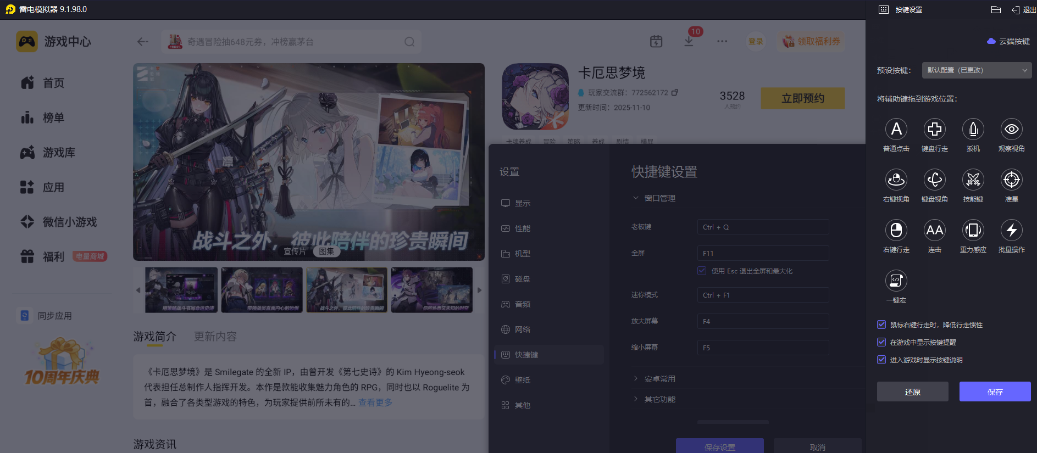The height and width of the screenshot is (453, 1037).
Task: Select the 批量操作 lightning icon
Action: [1011, 231]
